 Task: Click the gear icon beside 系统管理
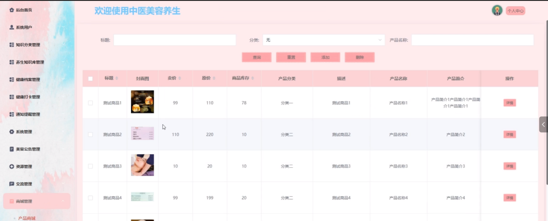12,132
